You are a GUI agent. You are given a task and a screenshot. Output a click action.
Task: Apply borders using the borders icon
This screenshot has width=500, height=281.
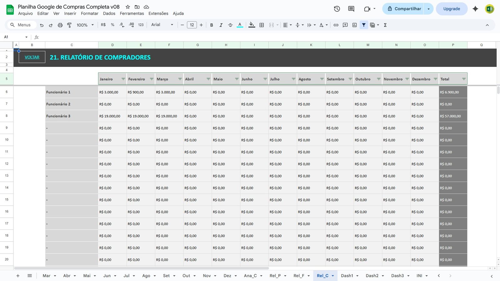[262, 25]
